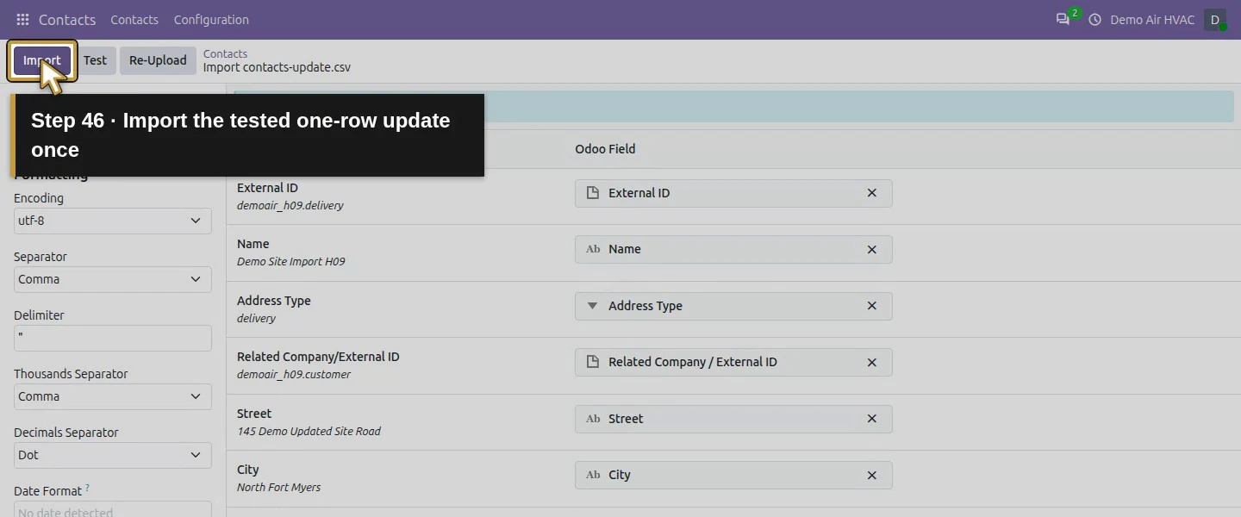
Task: Open the Separator Comma dropdown
Action: [x=113, y=279]
